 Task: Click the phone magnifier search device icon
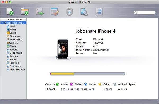pos(84,12)
